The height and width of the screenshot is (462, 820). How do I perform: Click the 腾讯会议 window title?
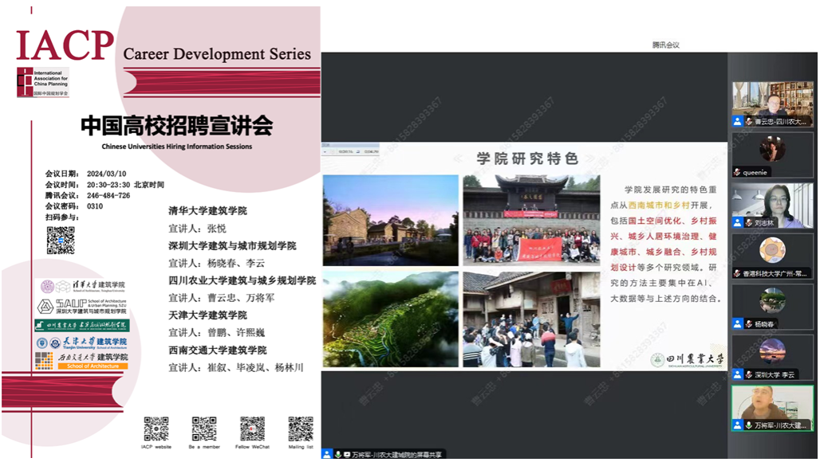665,45
